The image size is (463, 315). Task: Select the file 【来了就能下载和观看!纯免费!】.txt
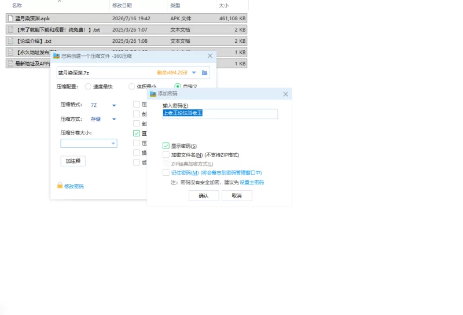tap(126, 30)
